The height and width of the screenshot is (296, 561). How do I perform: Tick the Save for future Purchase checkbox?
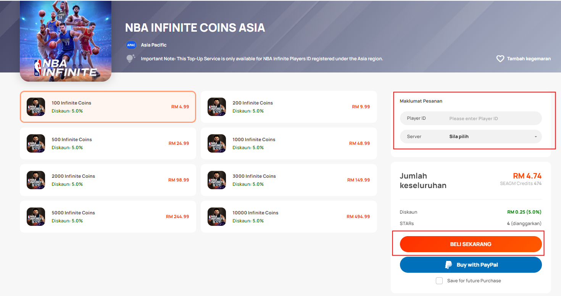click(440, 281)
